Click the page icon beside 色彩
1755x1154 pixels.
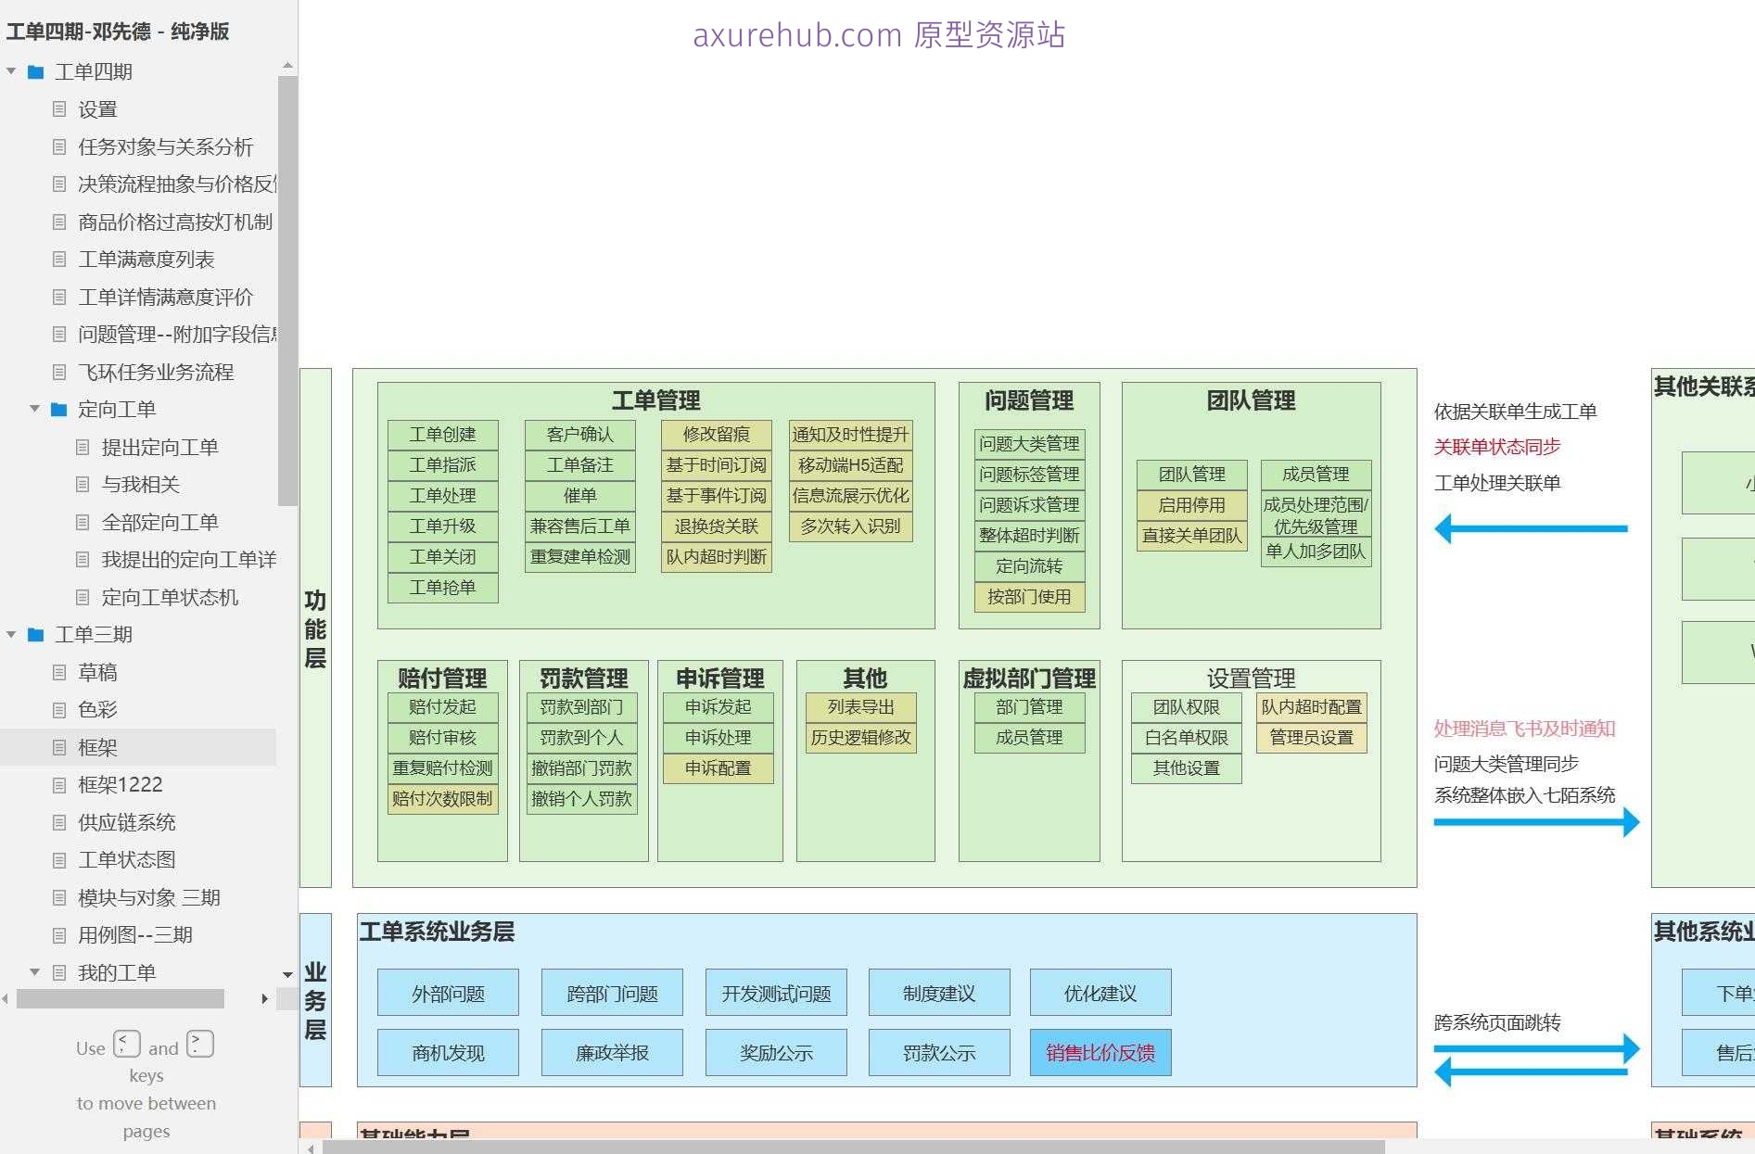click(58, 709)
